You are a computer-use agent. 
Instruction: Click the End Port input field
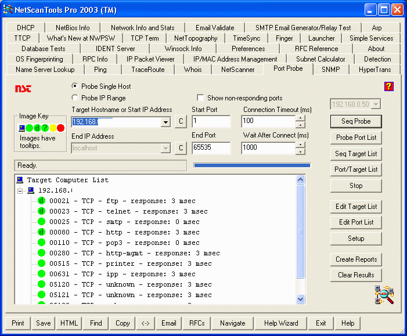(211, 148)
